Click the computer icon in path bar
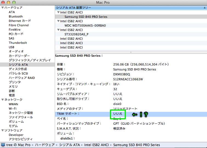The width and height of the screenshot is (207, 148). (3, 145)
